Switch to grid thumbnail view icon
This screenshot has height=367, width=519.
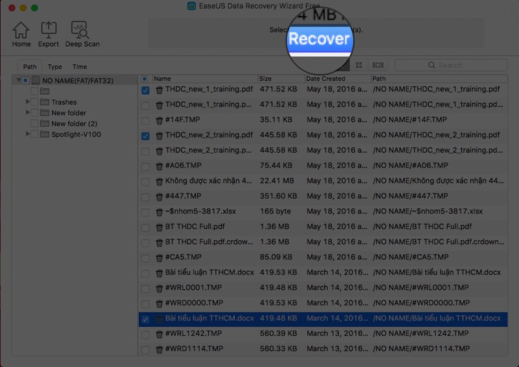tap(359, 65)
